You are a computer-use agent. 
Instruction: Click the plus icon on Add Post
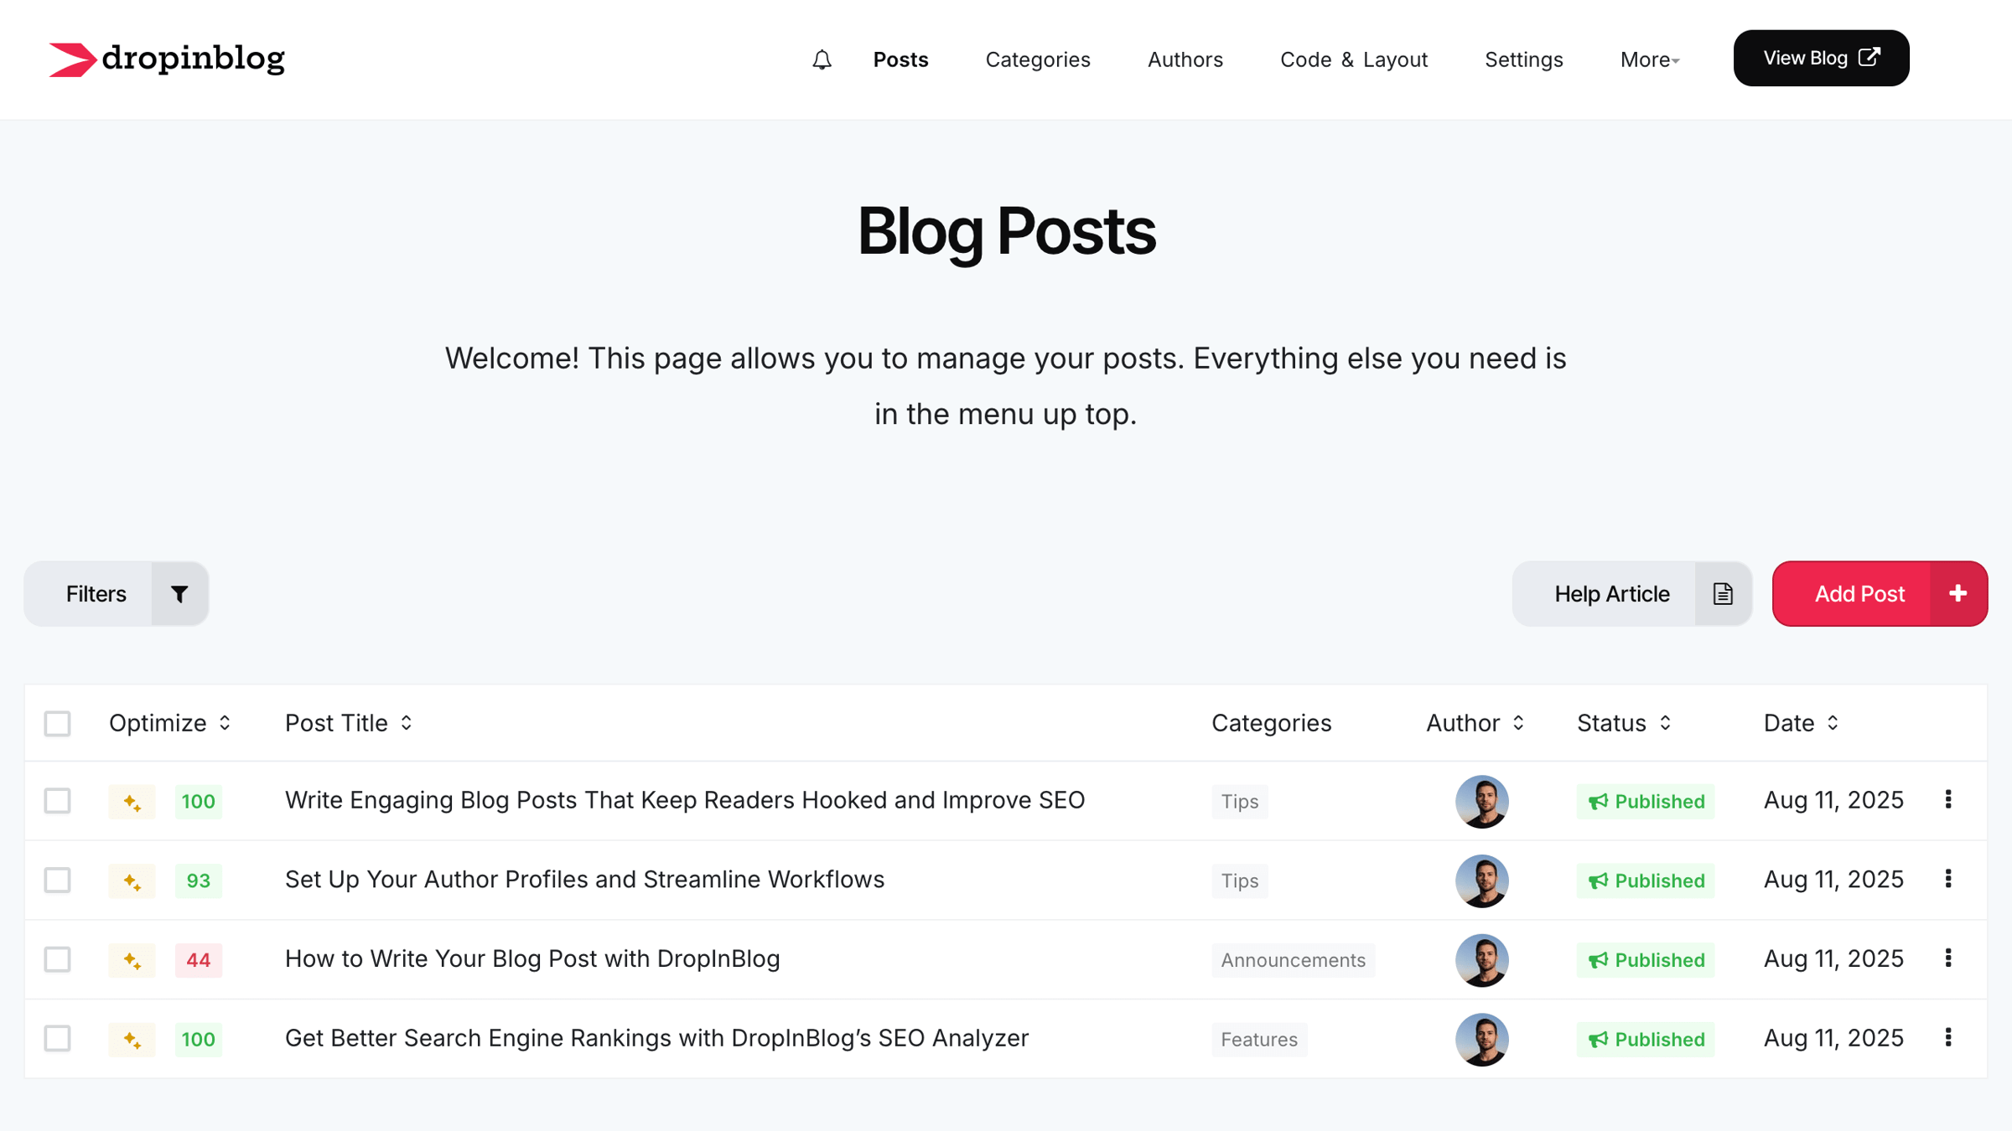pos(1958,594)
